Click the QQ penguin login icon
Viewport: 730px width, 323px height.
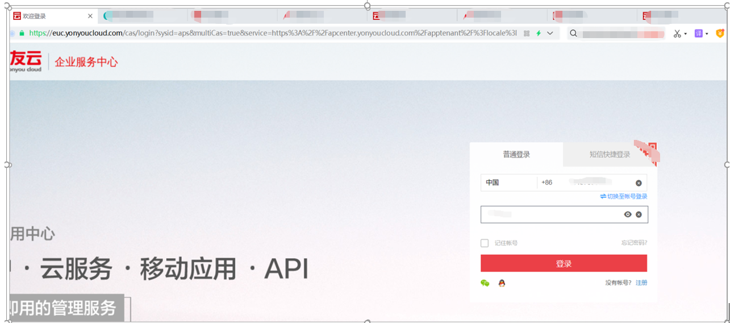(x=502, y=283)
